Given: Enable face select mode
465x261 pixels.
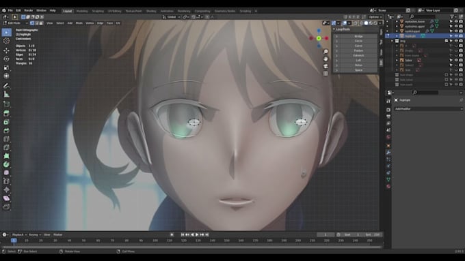Looking at the screenshot, I should click(x=41, y=23).
